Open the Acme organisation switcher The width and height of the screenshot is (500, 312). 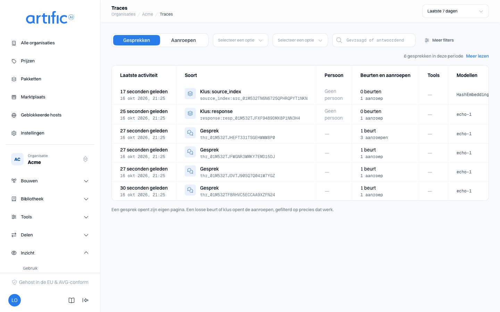tap(50, 159)
